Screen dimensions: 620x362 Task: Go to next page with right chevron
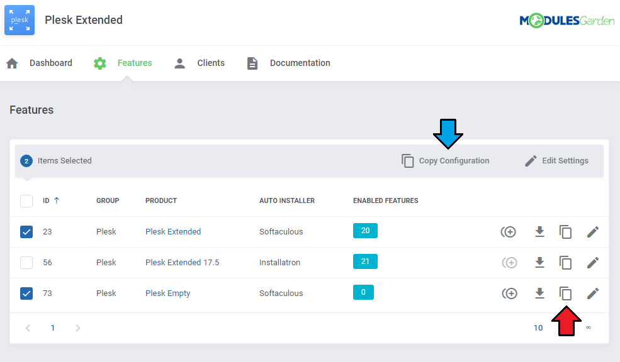click(78, 328)
